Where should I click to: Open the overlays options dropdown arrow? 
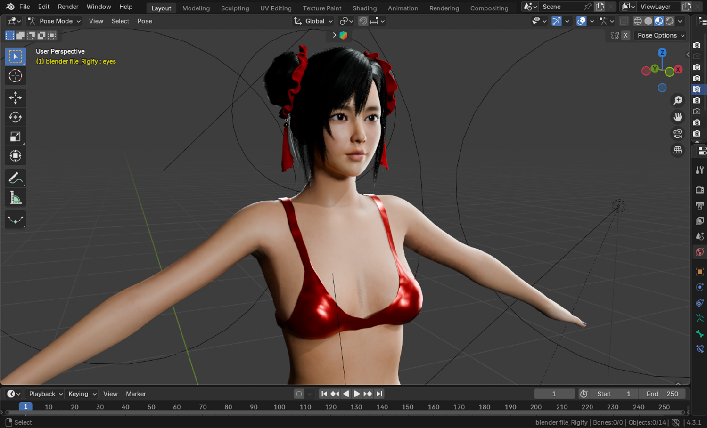tap(592, 21)
